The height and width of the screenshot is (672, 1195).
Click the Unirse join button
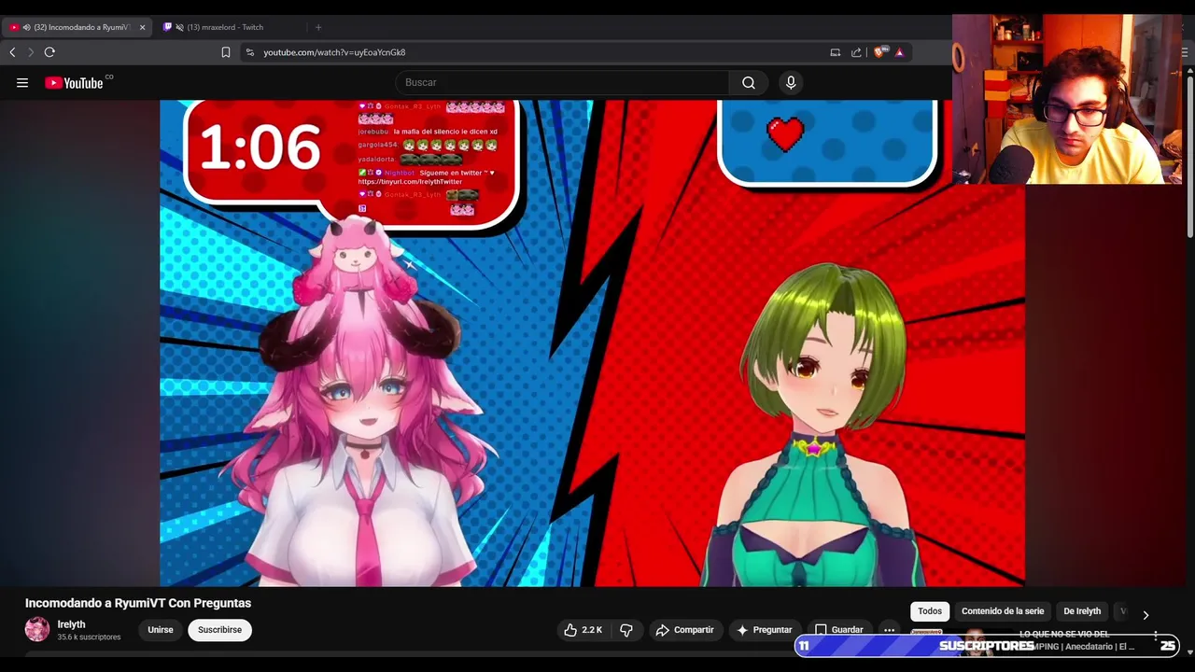[x=161, y=630]
